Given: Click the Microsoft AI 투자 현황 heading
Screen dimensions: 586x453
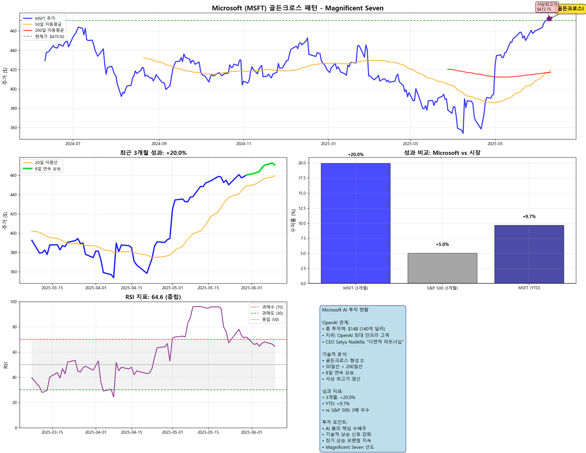Looking at the screenshot, I should [345, 310].
